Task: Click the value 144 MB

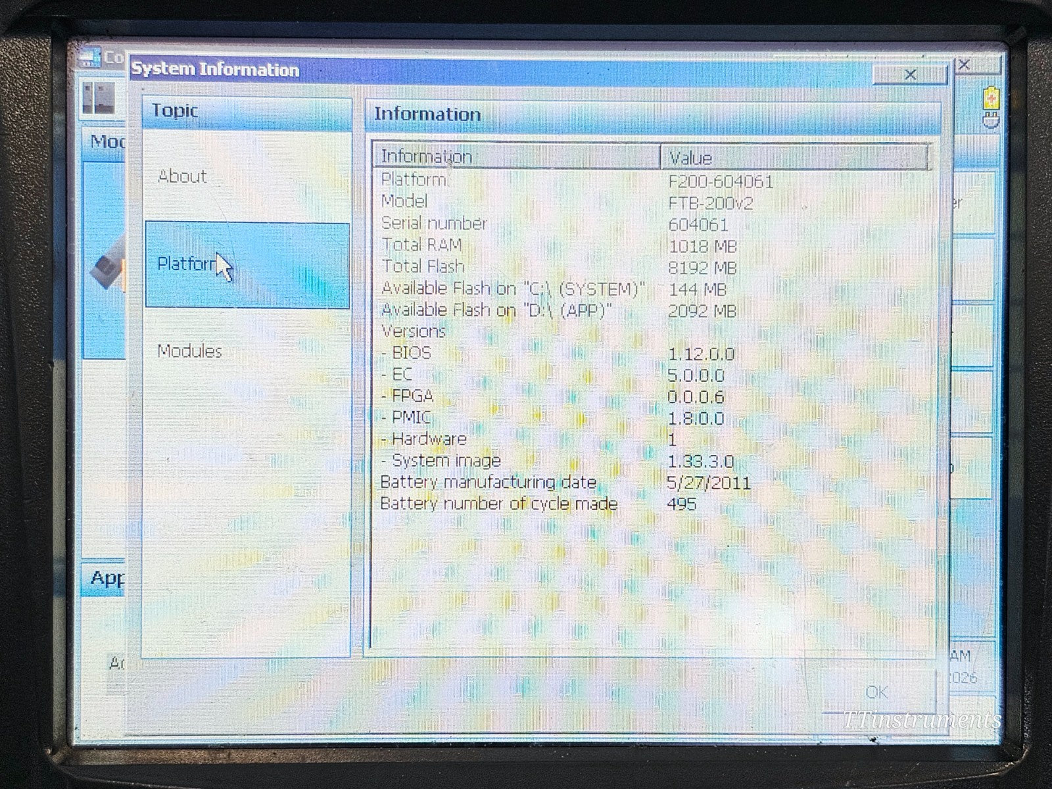Action: coord(696,289)
